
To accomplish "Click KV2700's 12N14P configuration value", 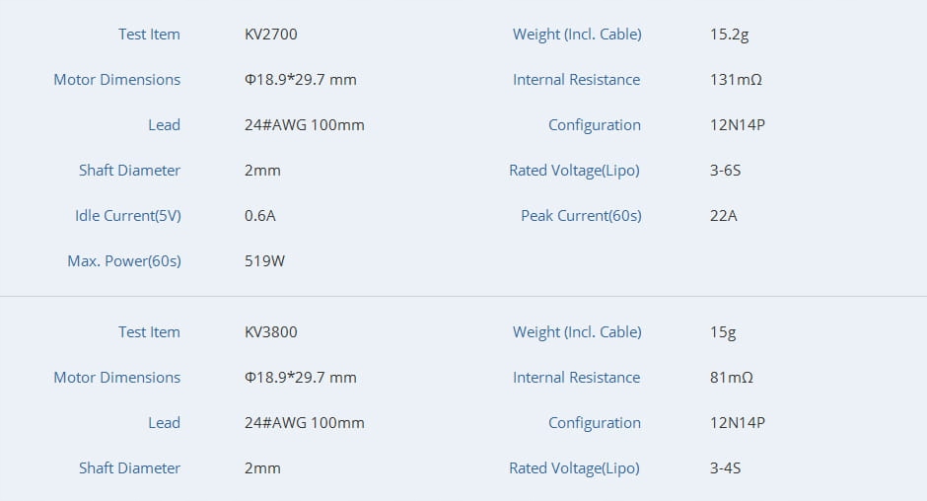I will pos(738,125).
